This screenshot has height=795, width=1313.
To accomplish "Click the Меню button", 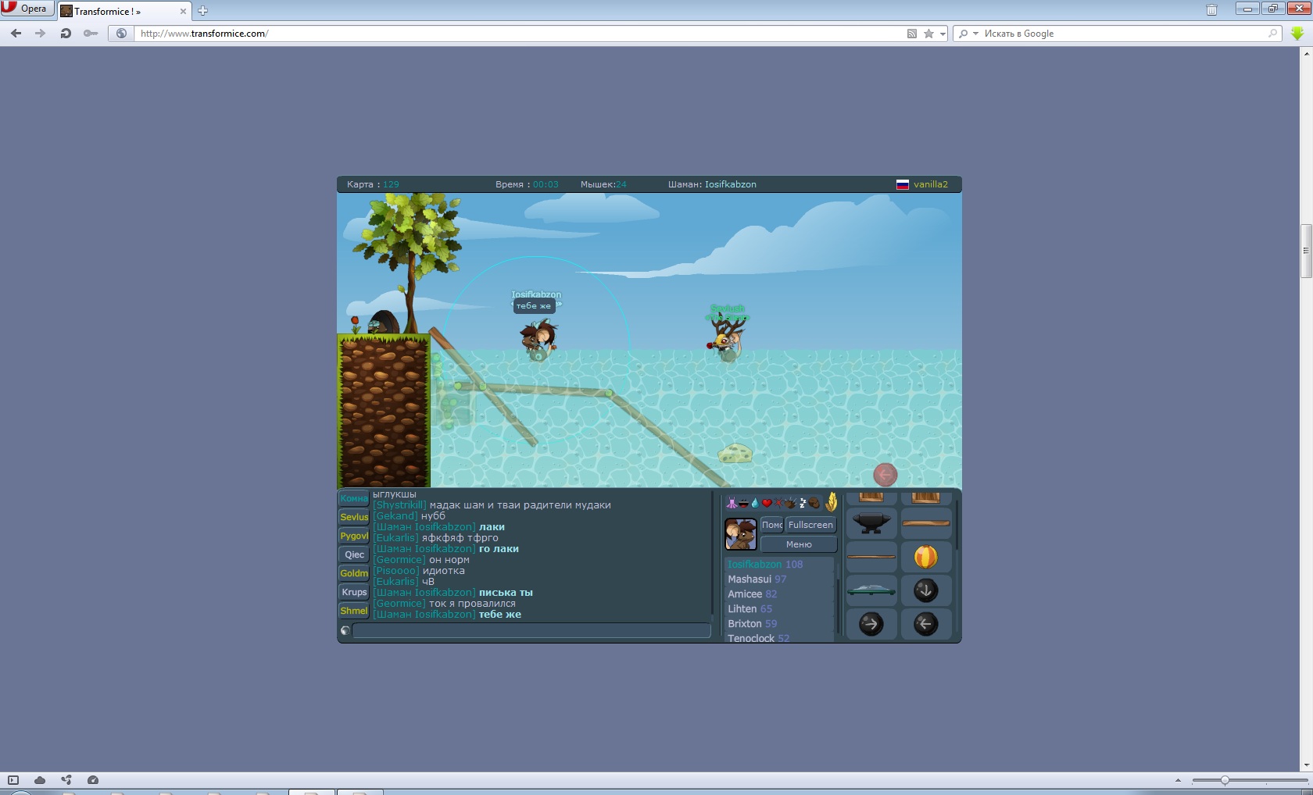I will [x=799, y=544].
